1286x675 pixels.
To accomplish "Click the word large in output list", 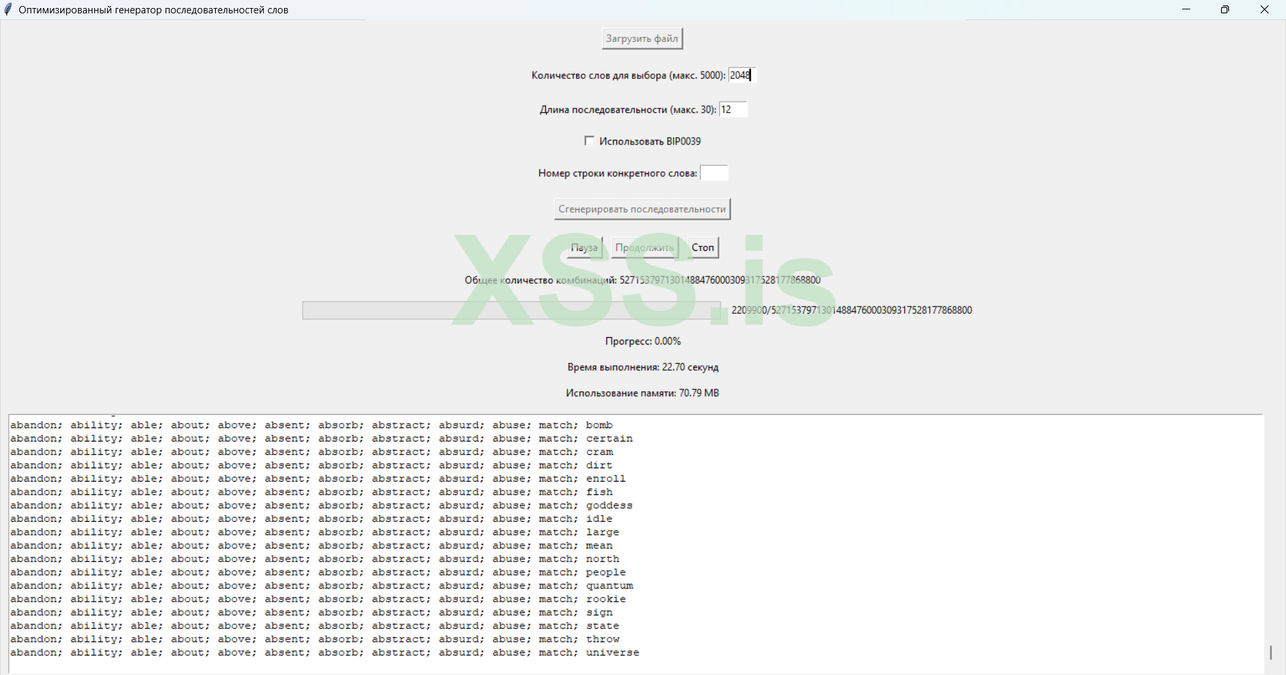I will (603, 533).
